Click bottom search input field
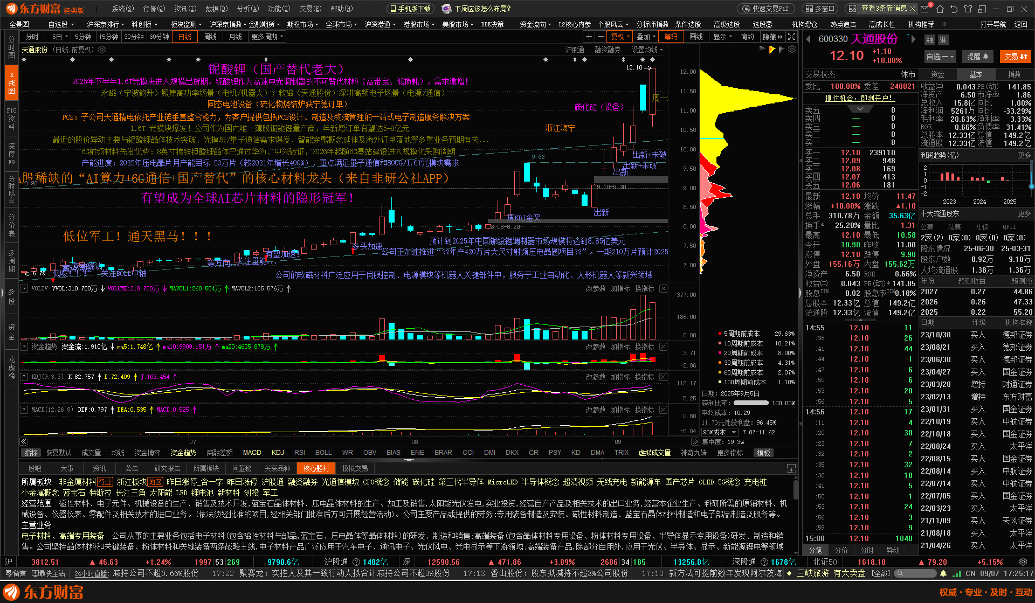1035x603 pixels. (915, 574)
